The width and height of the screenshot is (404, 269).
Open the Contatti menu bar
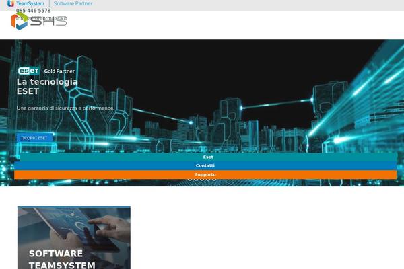pos(205,166)
